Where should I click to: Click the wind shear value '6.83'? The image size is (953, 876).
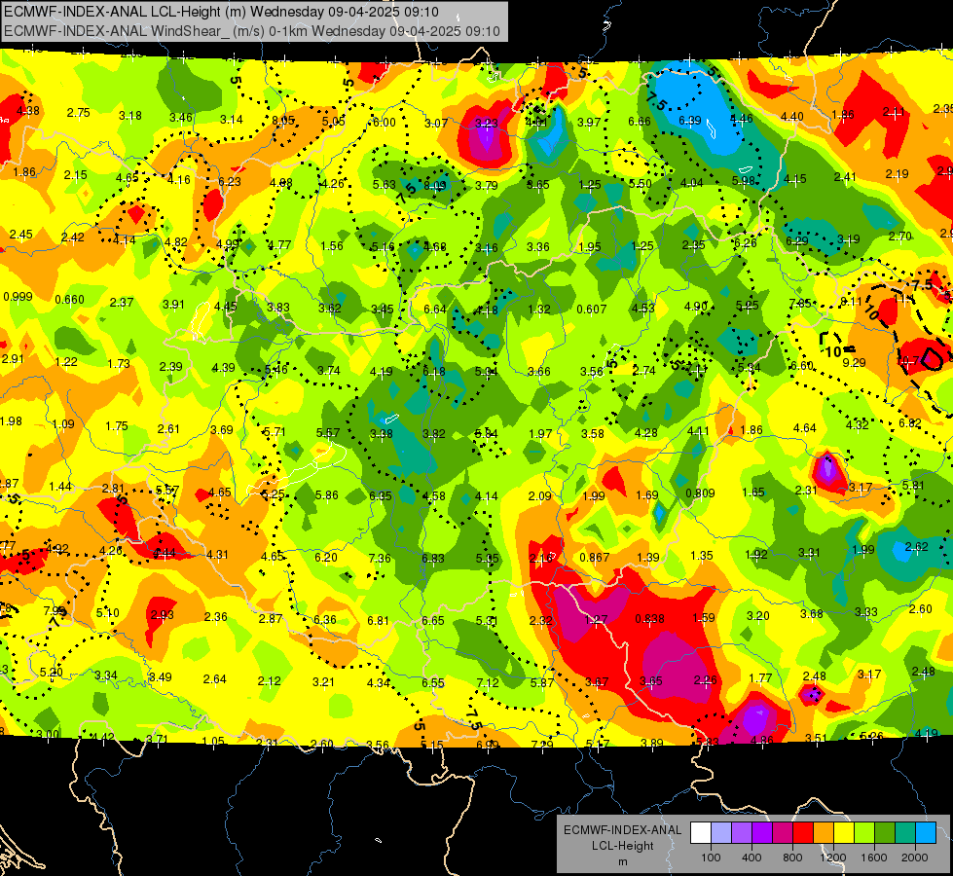(433, 558)
